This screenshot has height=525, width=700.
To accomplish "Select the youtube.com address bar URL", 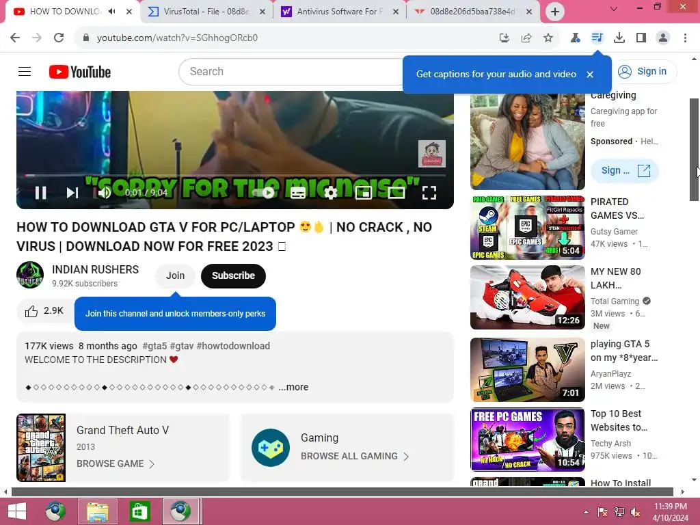I will (177, 38).
